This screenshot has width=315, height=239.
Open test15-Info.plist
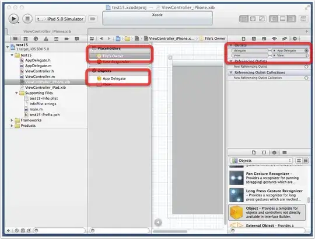point(44,98)
